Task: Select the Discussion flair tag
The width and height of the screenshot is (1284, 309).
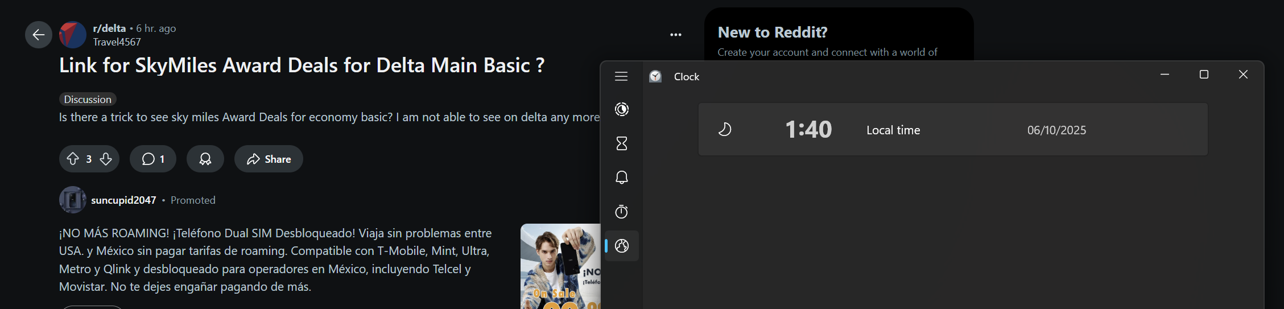Action: [x=88, y=99]
